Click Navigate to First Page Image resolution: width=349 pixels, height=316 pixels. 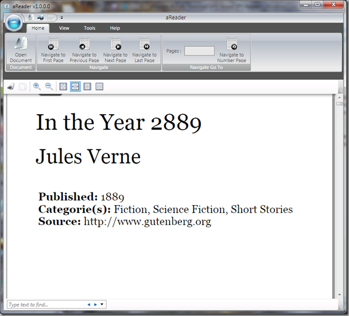[53, 50]
